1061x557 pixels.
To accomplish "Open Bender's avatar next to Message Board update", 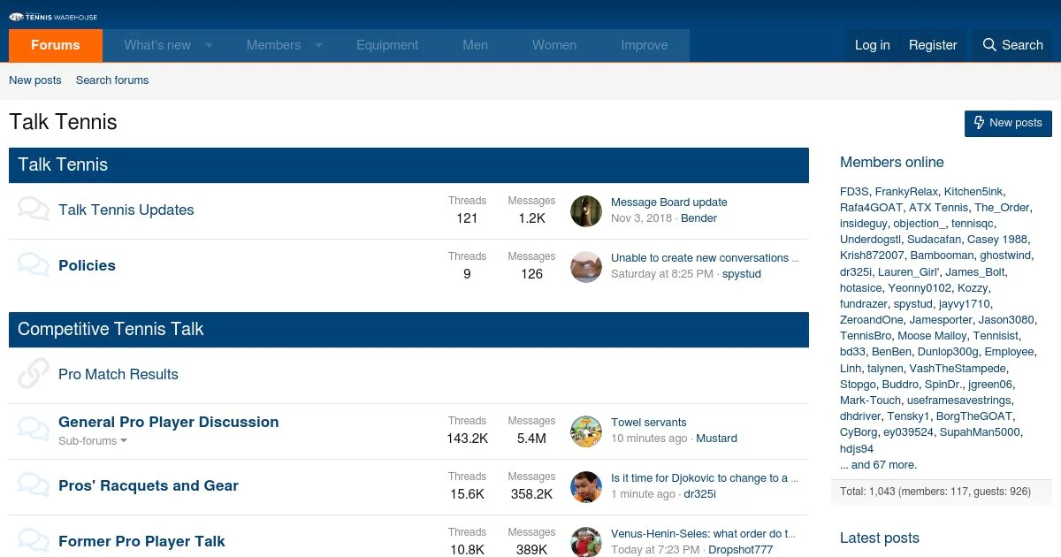I will tap(586, 210).
